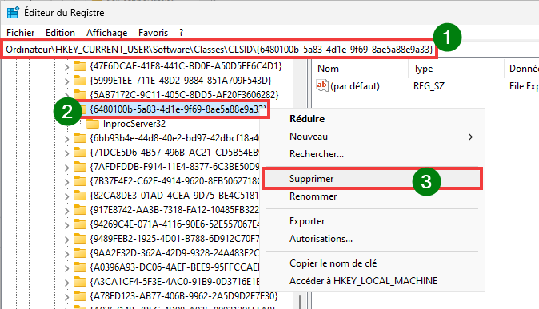Click the folder icon of {5AB7172C-9C11-405C...}
This screenshot has height=309, width=539.
coord(80,94)
